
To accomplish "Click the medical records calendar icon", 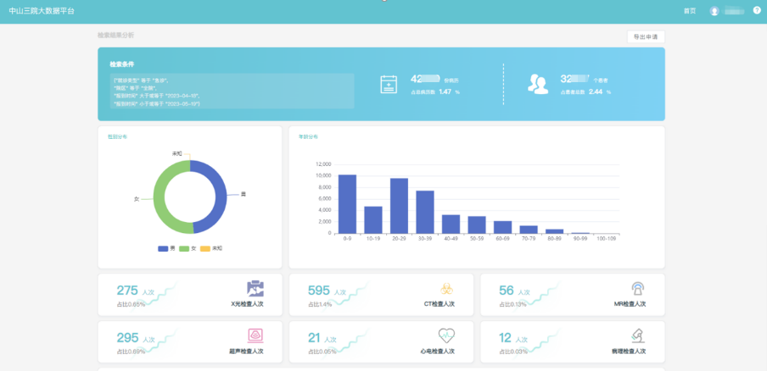I will click(389, 84).
